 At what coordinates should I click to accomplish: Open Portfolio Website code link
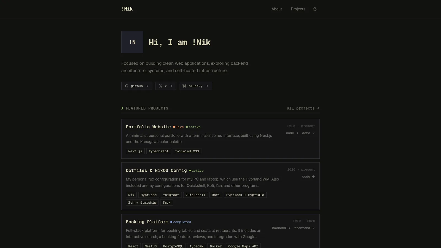[292, 133]
